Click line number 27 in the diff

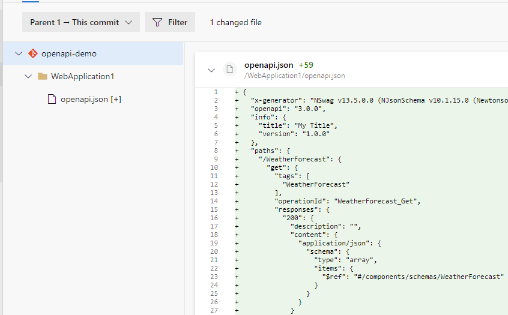coord(214,310)
